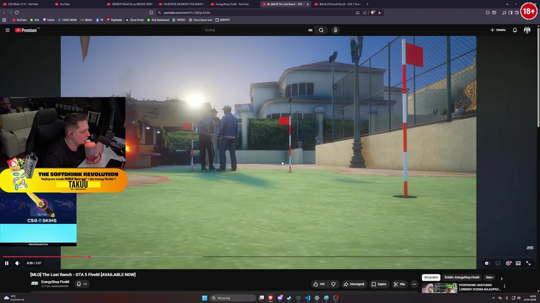Seek on the red video progress bar
The height and width of the screenshot is (303, 540).
pos(46,256)
